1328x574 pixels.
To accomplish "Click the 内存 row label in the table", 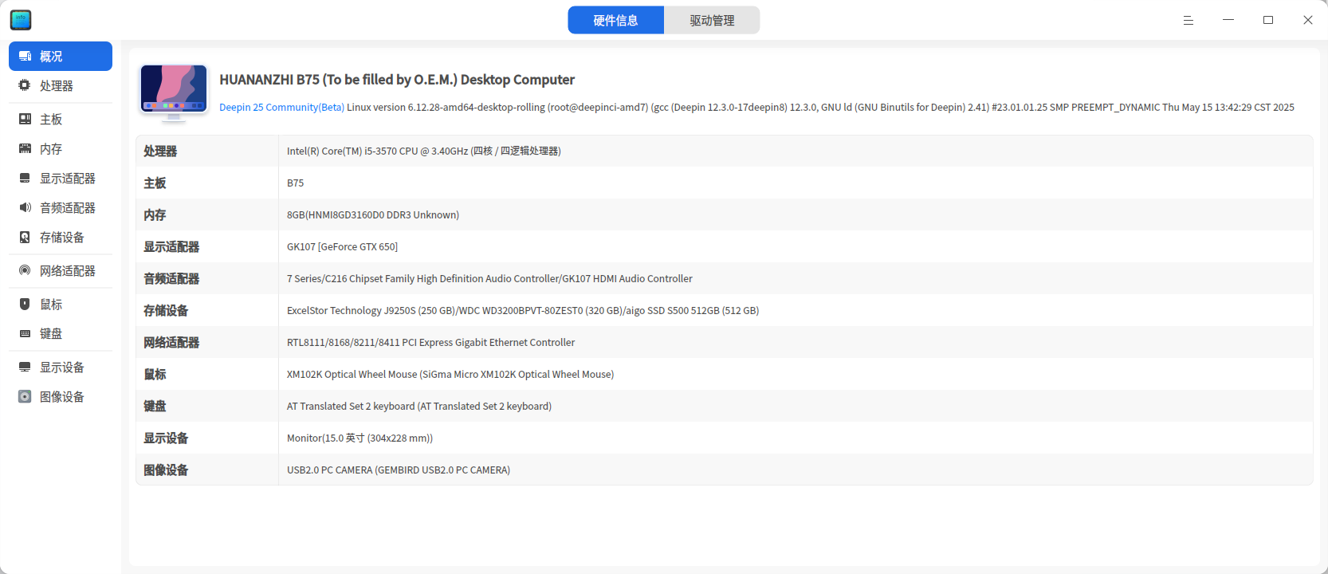I will [x=155, y=215].
